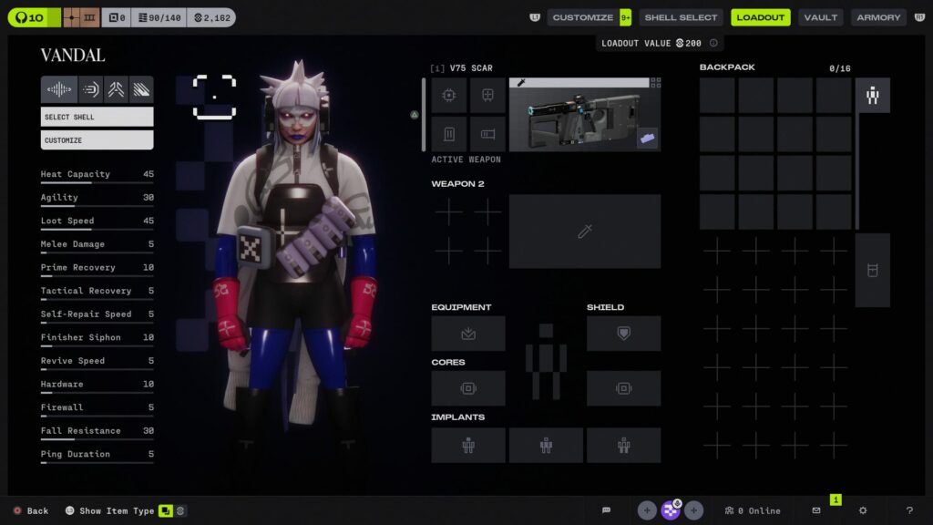This screenshot has width=933, height=525.
Task: Switch to the Vault tab
Action: [820, 17]
